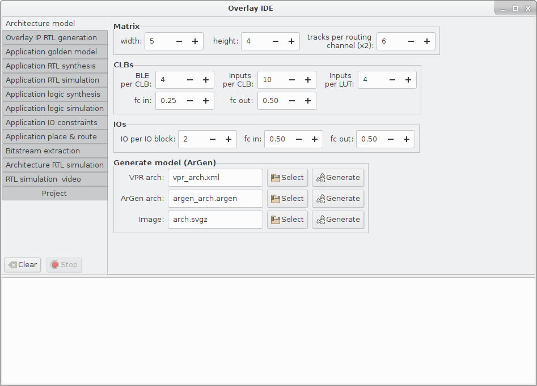Select the Image file path
Image resolution: width=537 pixels, height=386 pixels.
pyautogui.click(x=287, y=220)
